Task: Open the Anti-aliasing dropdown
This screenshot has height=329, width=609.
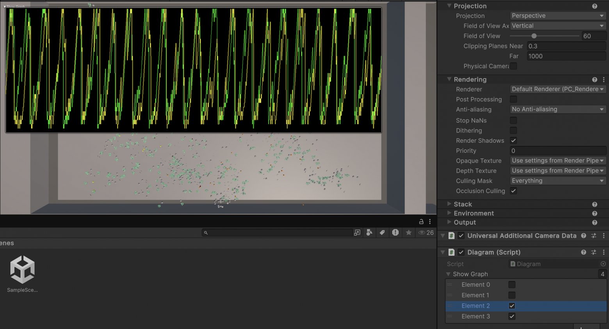Action: 558,110
